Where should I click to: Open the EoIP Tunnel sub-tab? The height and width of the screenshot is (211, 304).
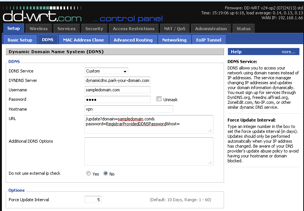click(x=209, y=40)
